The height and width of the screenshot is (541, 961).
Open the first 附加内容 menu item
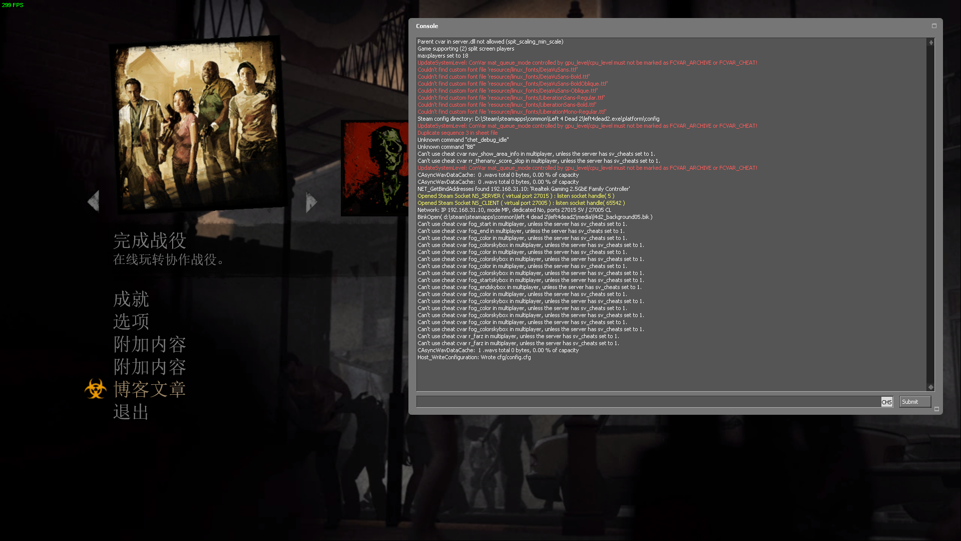click(150, 345)
